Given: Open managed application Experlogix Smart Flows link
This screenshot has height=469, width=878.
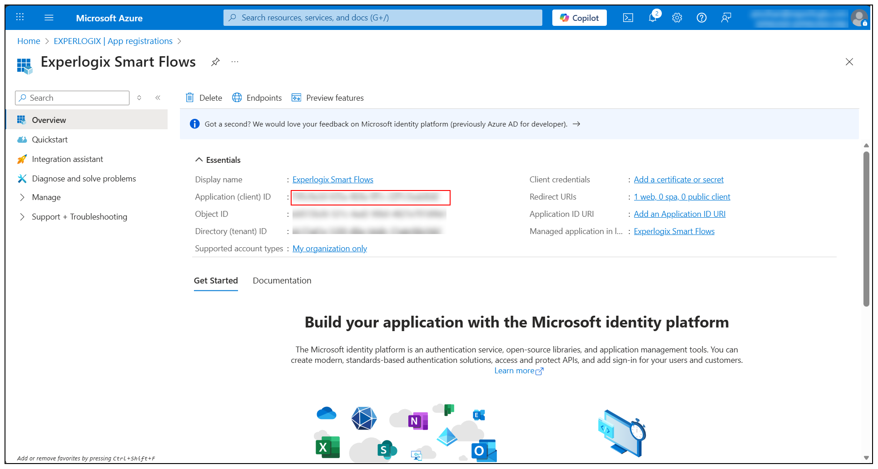Looking at the screenshot, I should tap(674, 231).
